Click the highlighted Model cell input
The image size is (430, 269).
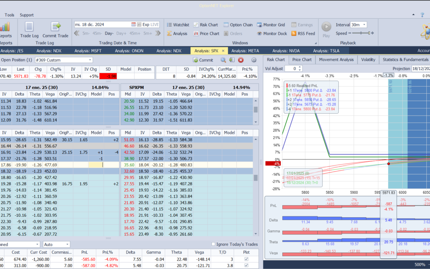[96, 165]
